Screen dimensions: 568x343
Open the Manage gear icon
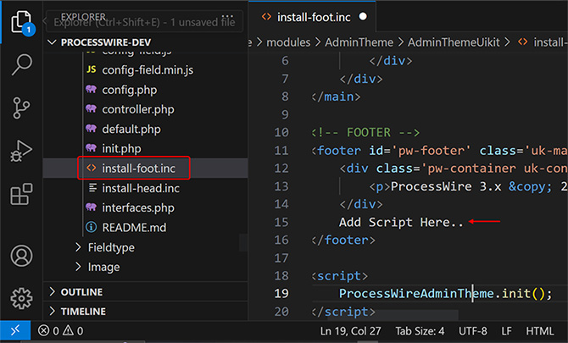[x=21, y=298]
